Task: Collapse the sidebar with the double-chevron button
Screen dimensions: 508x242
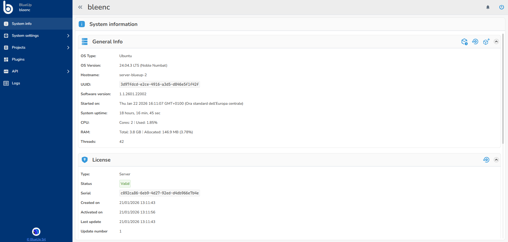Action: tap(80, 7)
